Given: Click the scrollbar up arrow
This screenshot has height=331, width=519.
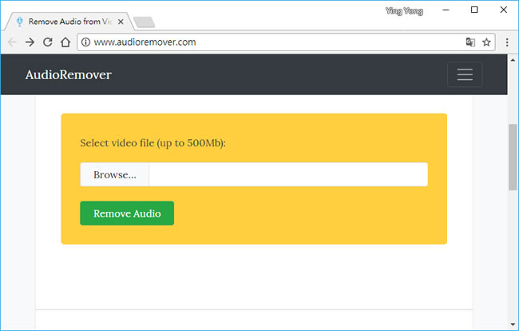Looking at the screenshot, I should pos(513,60).
